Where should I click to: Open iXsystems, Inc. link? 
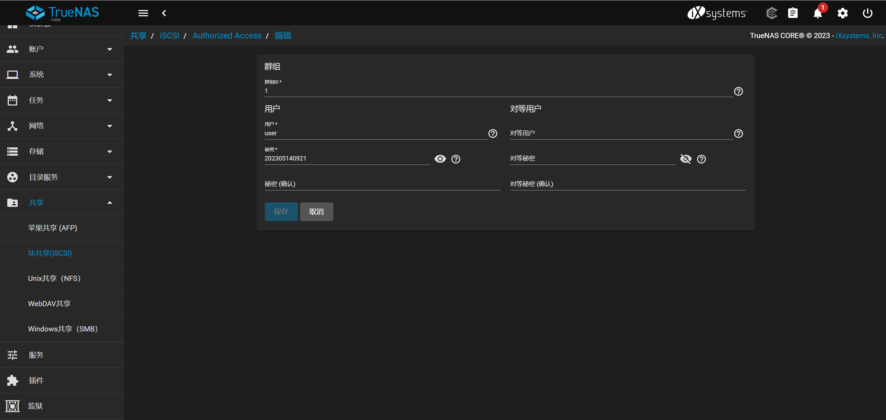(x=859, y=36)
